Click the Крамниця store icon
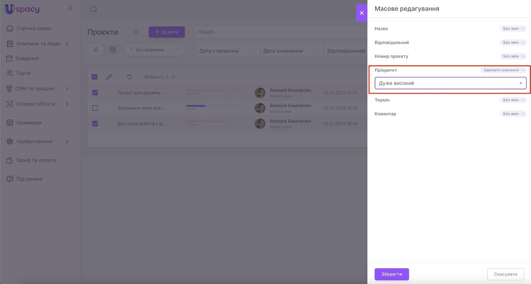Screen dimensions: 531x284 [x=10, y=123]
